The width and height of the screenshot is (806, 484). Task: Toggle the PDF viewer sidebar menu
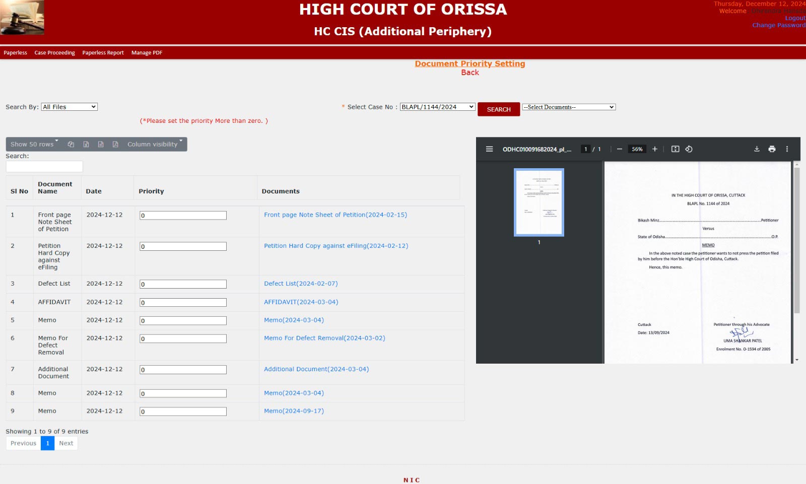point(489,149)
